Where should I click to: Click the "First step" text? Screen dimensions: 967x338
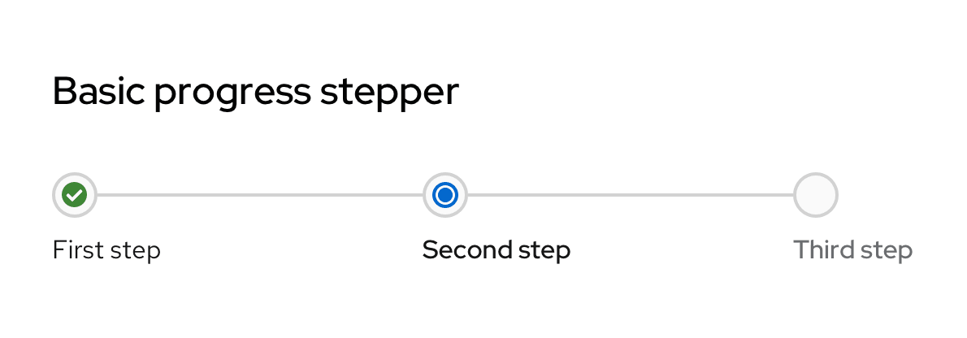click(106, 250)
